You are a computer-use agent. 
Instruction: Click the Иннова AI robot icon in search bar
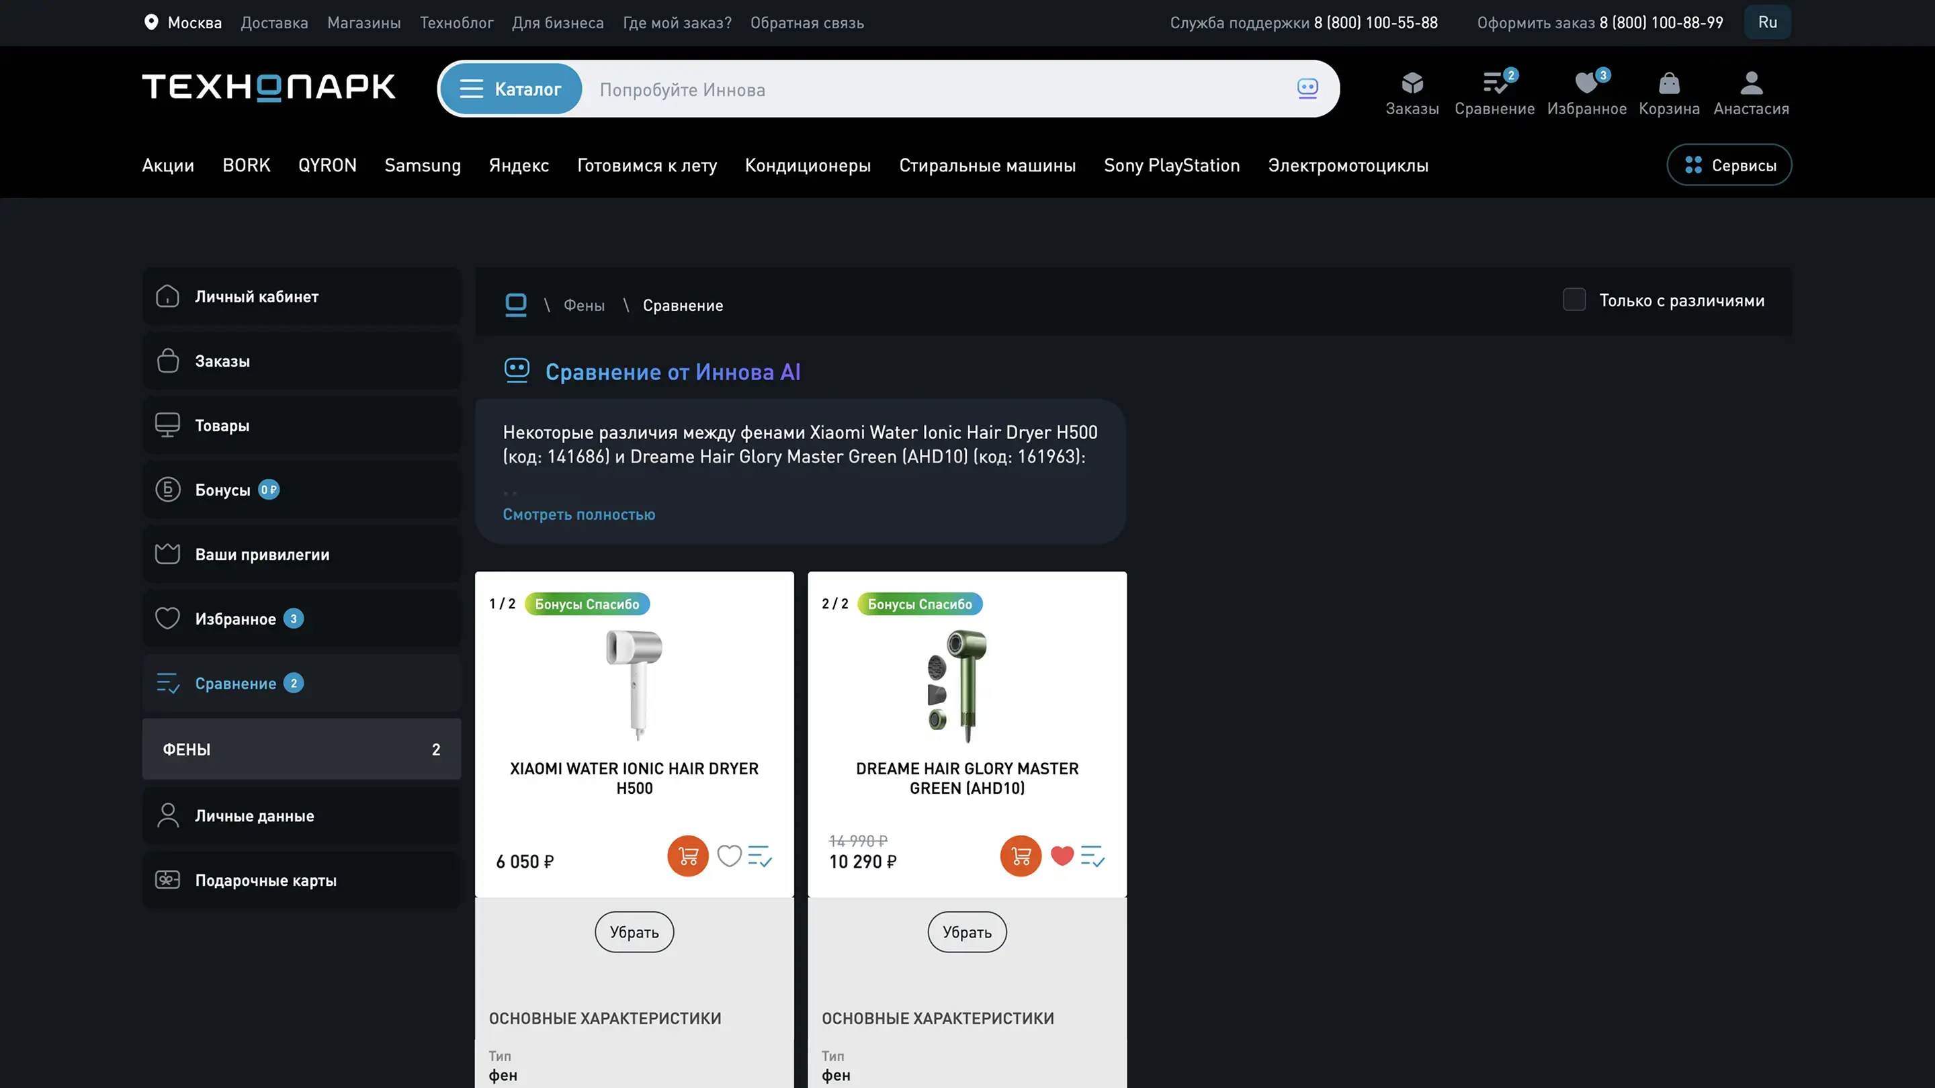(x=1307, y=89)
